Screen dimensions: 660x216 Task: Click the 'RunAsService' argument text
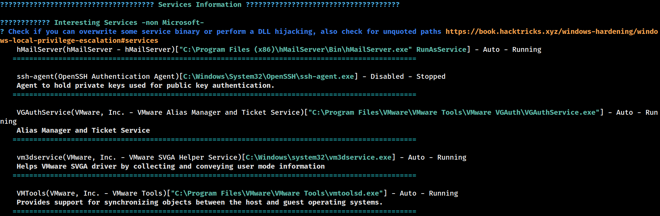click(441, 49)
